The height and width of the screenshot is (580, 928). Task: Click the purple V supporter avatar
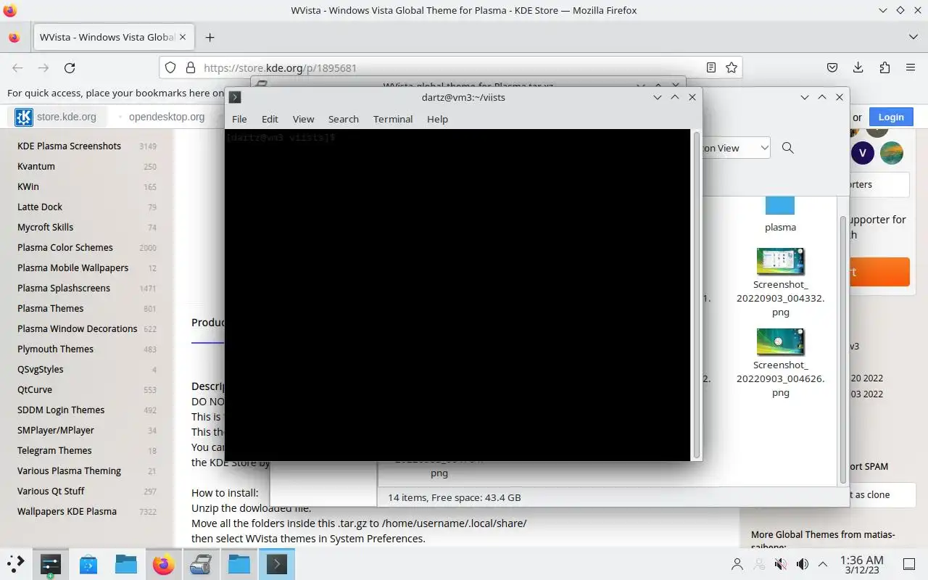tap(863, 153)
